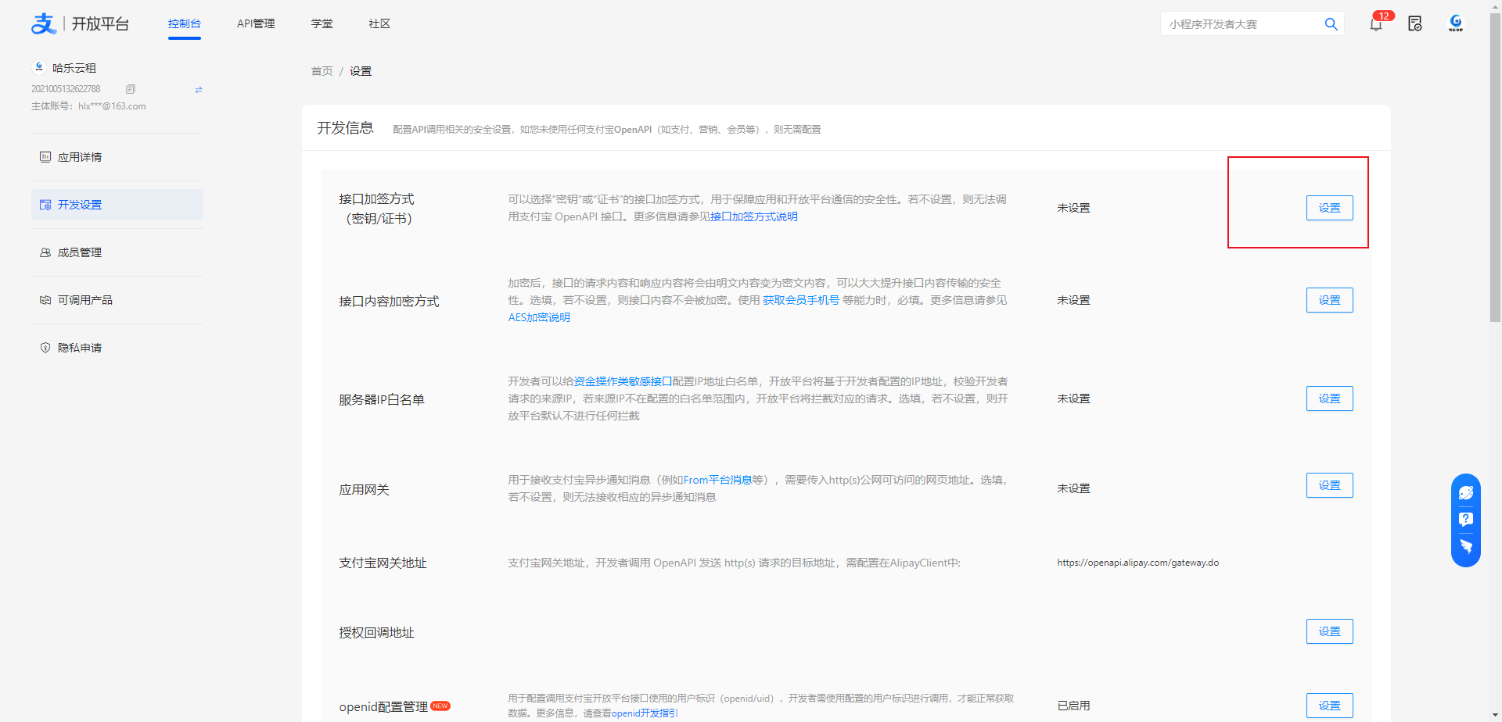This screenshot has width=1502, height=722.
Task: Open the 接口加签方式说明 link
Action: coord(754,216)
